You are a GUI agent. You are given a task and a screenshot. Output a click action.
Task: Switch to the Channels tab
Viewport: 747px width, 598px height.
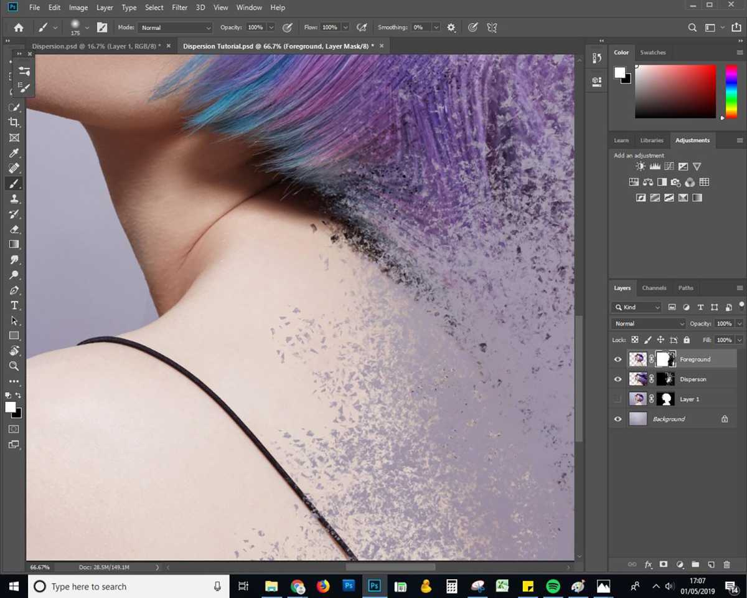tap(654, 288)
